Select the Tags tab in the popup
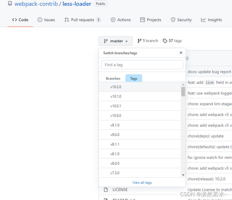 tap(133, 79)
